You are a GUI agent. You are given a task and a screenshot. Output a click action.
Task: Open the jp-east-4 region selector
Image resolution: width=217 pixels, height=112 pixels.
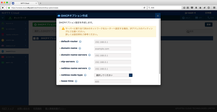coord(190,13)
